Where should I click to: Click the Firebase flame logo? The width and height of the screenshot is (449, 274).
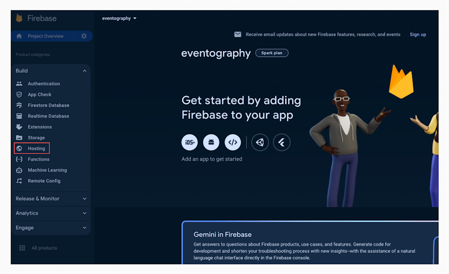[19, 18]
